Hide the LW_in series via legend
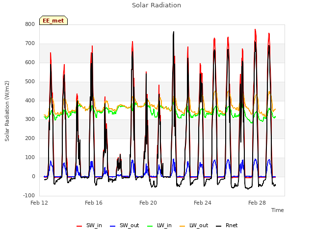The height and width of the screenshot is (235, 314). 159,225
